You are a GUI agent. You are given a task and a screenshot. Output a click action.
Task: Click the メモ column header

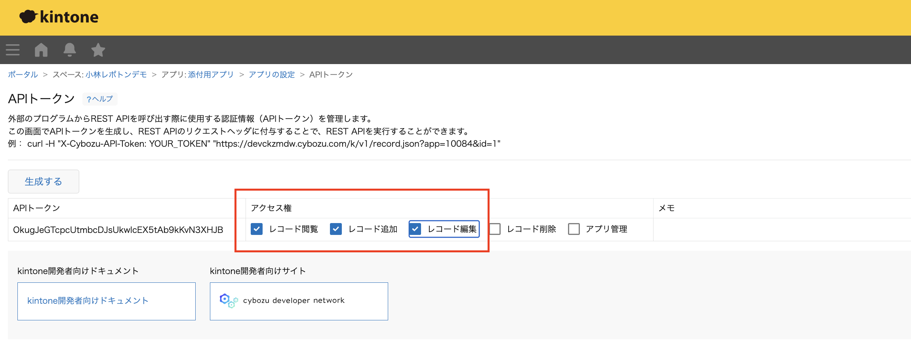pos(667,208)
